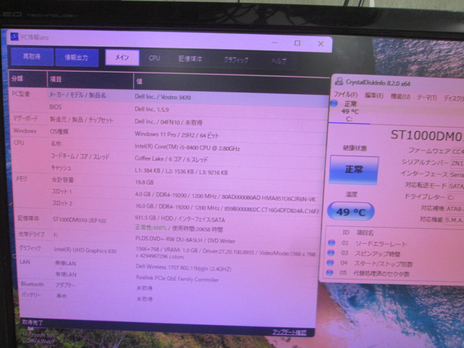The width and height of the screenshot is (464, 348).
Task: Select the cache value "L1: 384 KB / L2: 1536 KB / L3: 9216 KB"
Action: click(181, 171)
